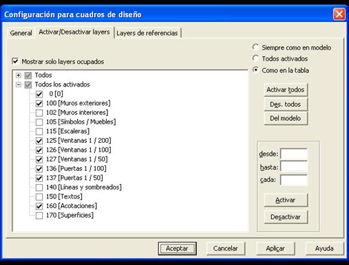Focus the desde input field
349x265 pixels.
[x=294, y=154]
